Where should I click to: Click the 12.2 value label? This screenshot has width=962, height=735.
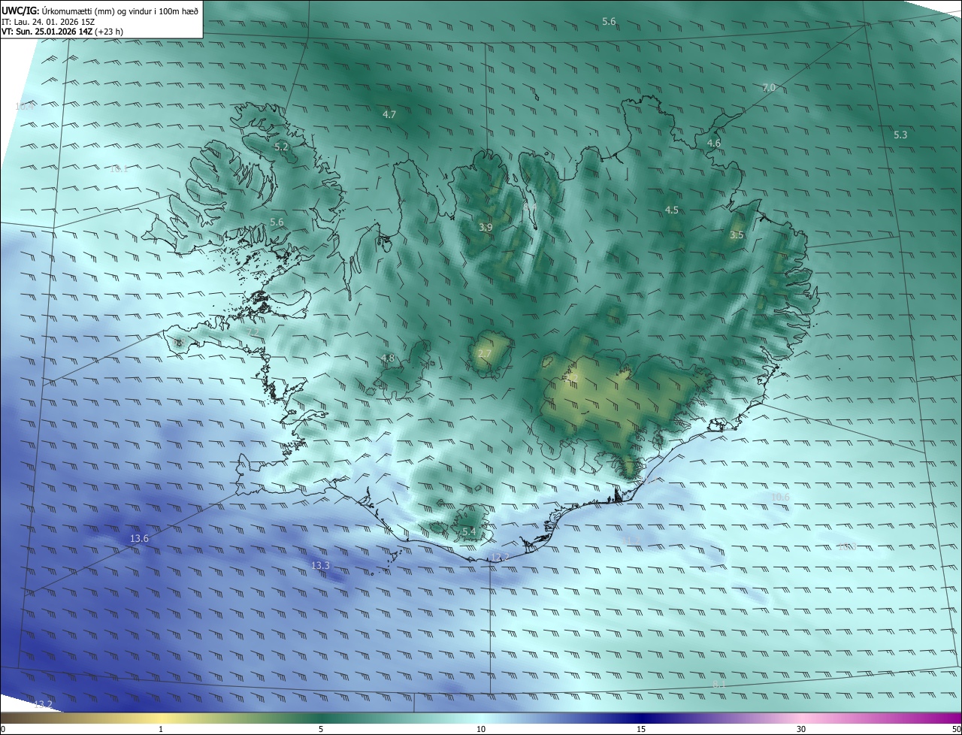click(x=500, y=557)
